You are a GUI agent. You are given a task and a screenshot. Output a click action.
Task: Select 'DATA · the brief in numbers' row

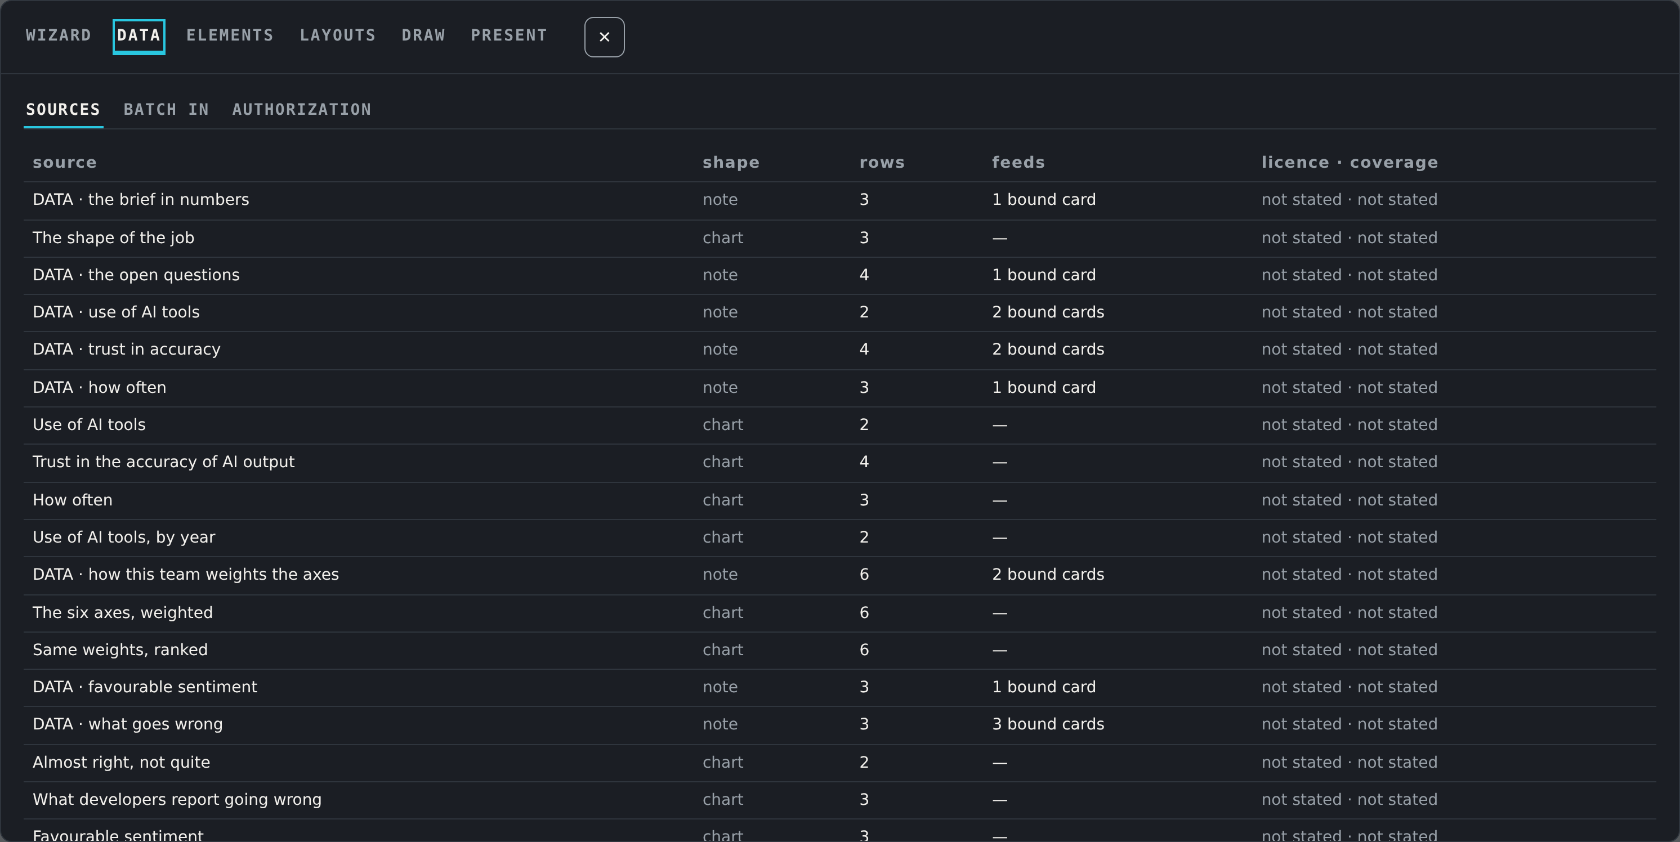point(840,200)
